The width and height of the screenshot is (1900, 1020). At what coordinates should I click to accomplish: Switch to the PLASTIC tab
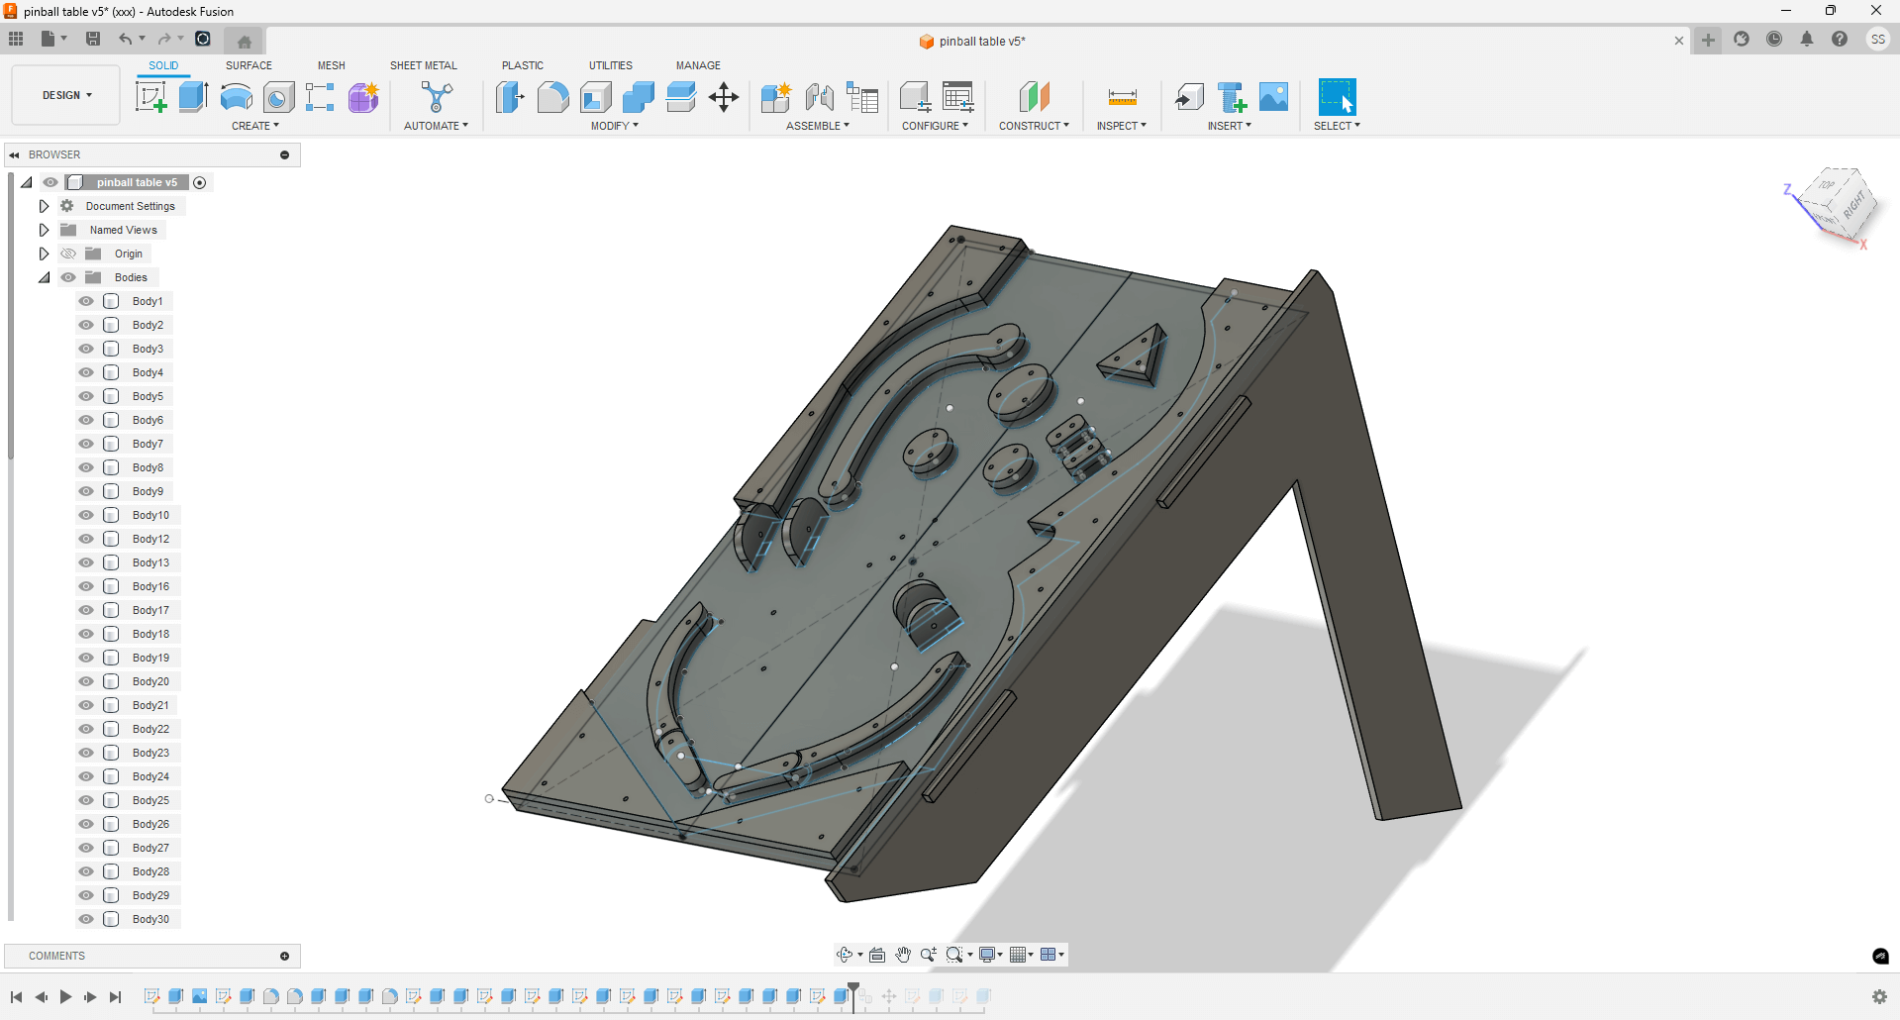(523, 65)
